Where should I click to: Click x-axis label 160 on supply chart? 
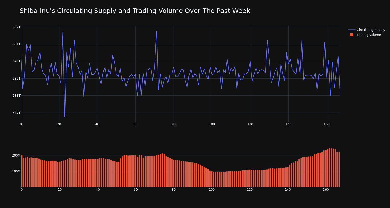tap(327, 124)
